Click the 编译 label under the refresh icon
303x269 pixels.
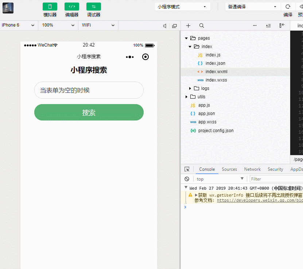point(288,15)
